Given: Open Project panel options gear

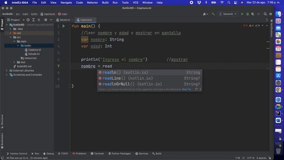Looking at the screenshot, I should [46, 20].
